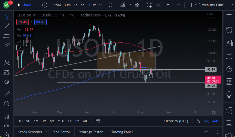235x137 pixels.
Task: Open the alerts panel clock icon
Action: pos(229,30)
